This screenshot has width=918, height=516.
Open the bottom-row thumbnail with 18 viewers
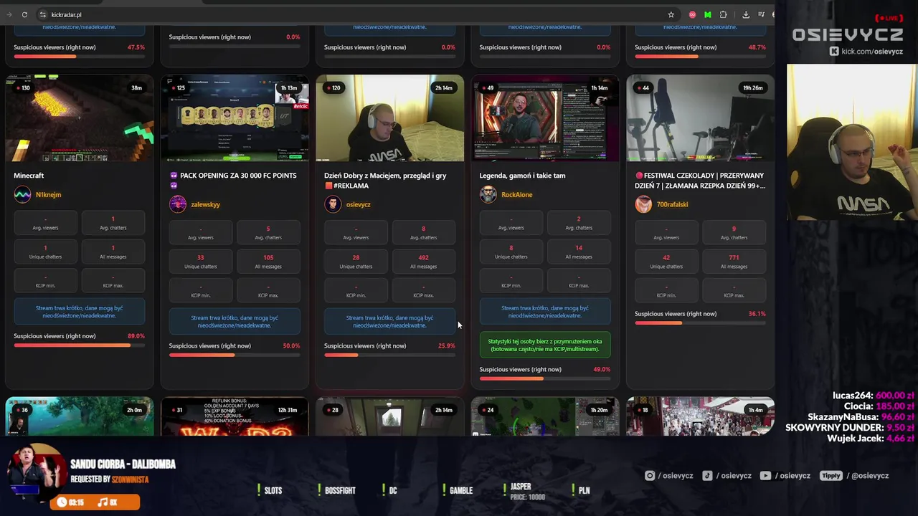coord(700,416)
